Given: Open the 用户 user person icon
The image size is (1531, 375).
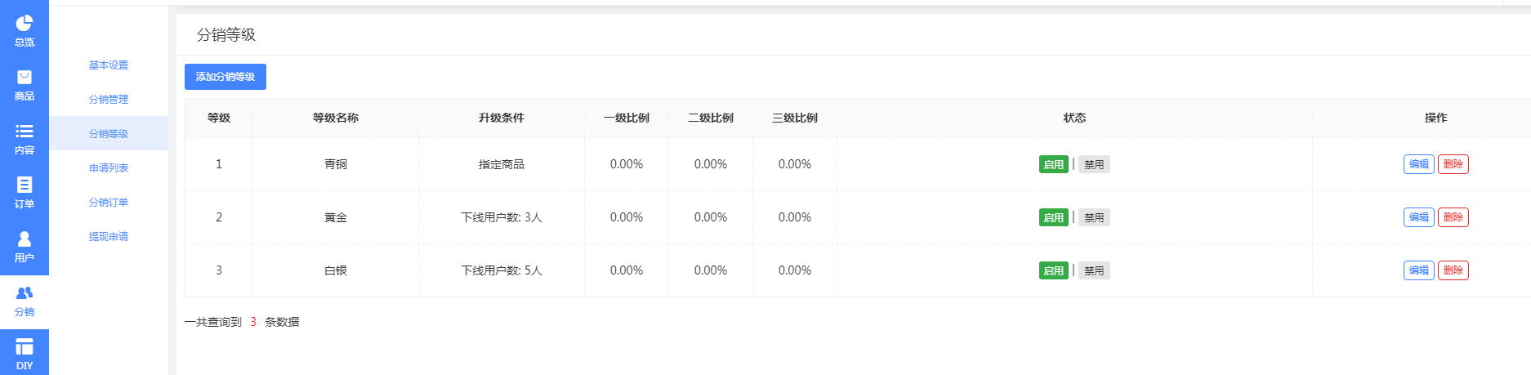Looking at the screenshot, I should click(x=25, y=239).
